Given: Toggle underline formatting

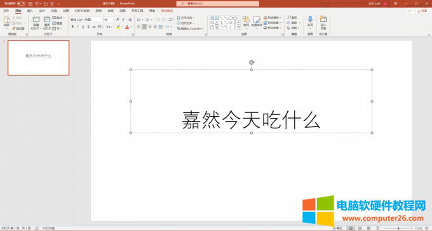Looking at the screenshot, I should [83, 27].
